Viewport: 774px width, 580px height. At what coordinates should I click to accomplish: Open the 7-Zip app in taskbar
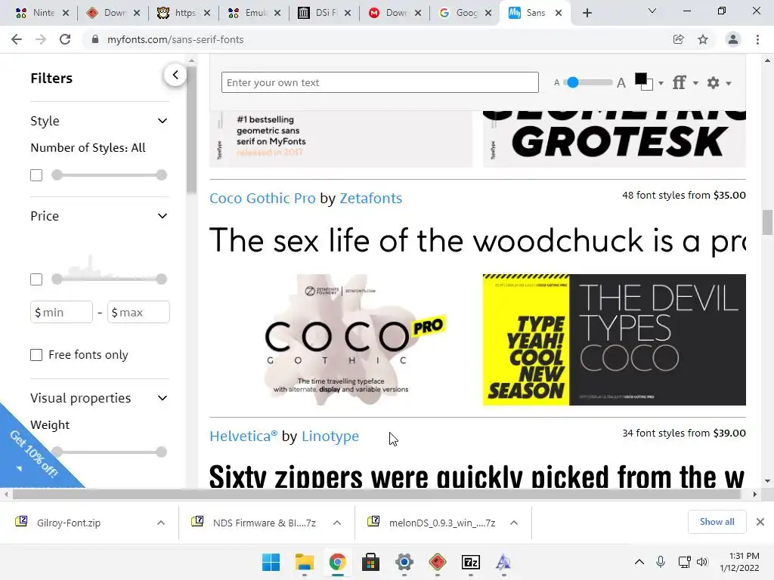point(470,562)
